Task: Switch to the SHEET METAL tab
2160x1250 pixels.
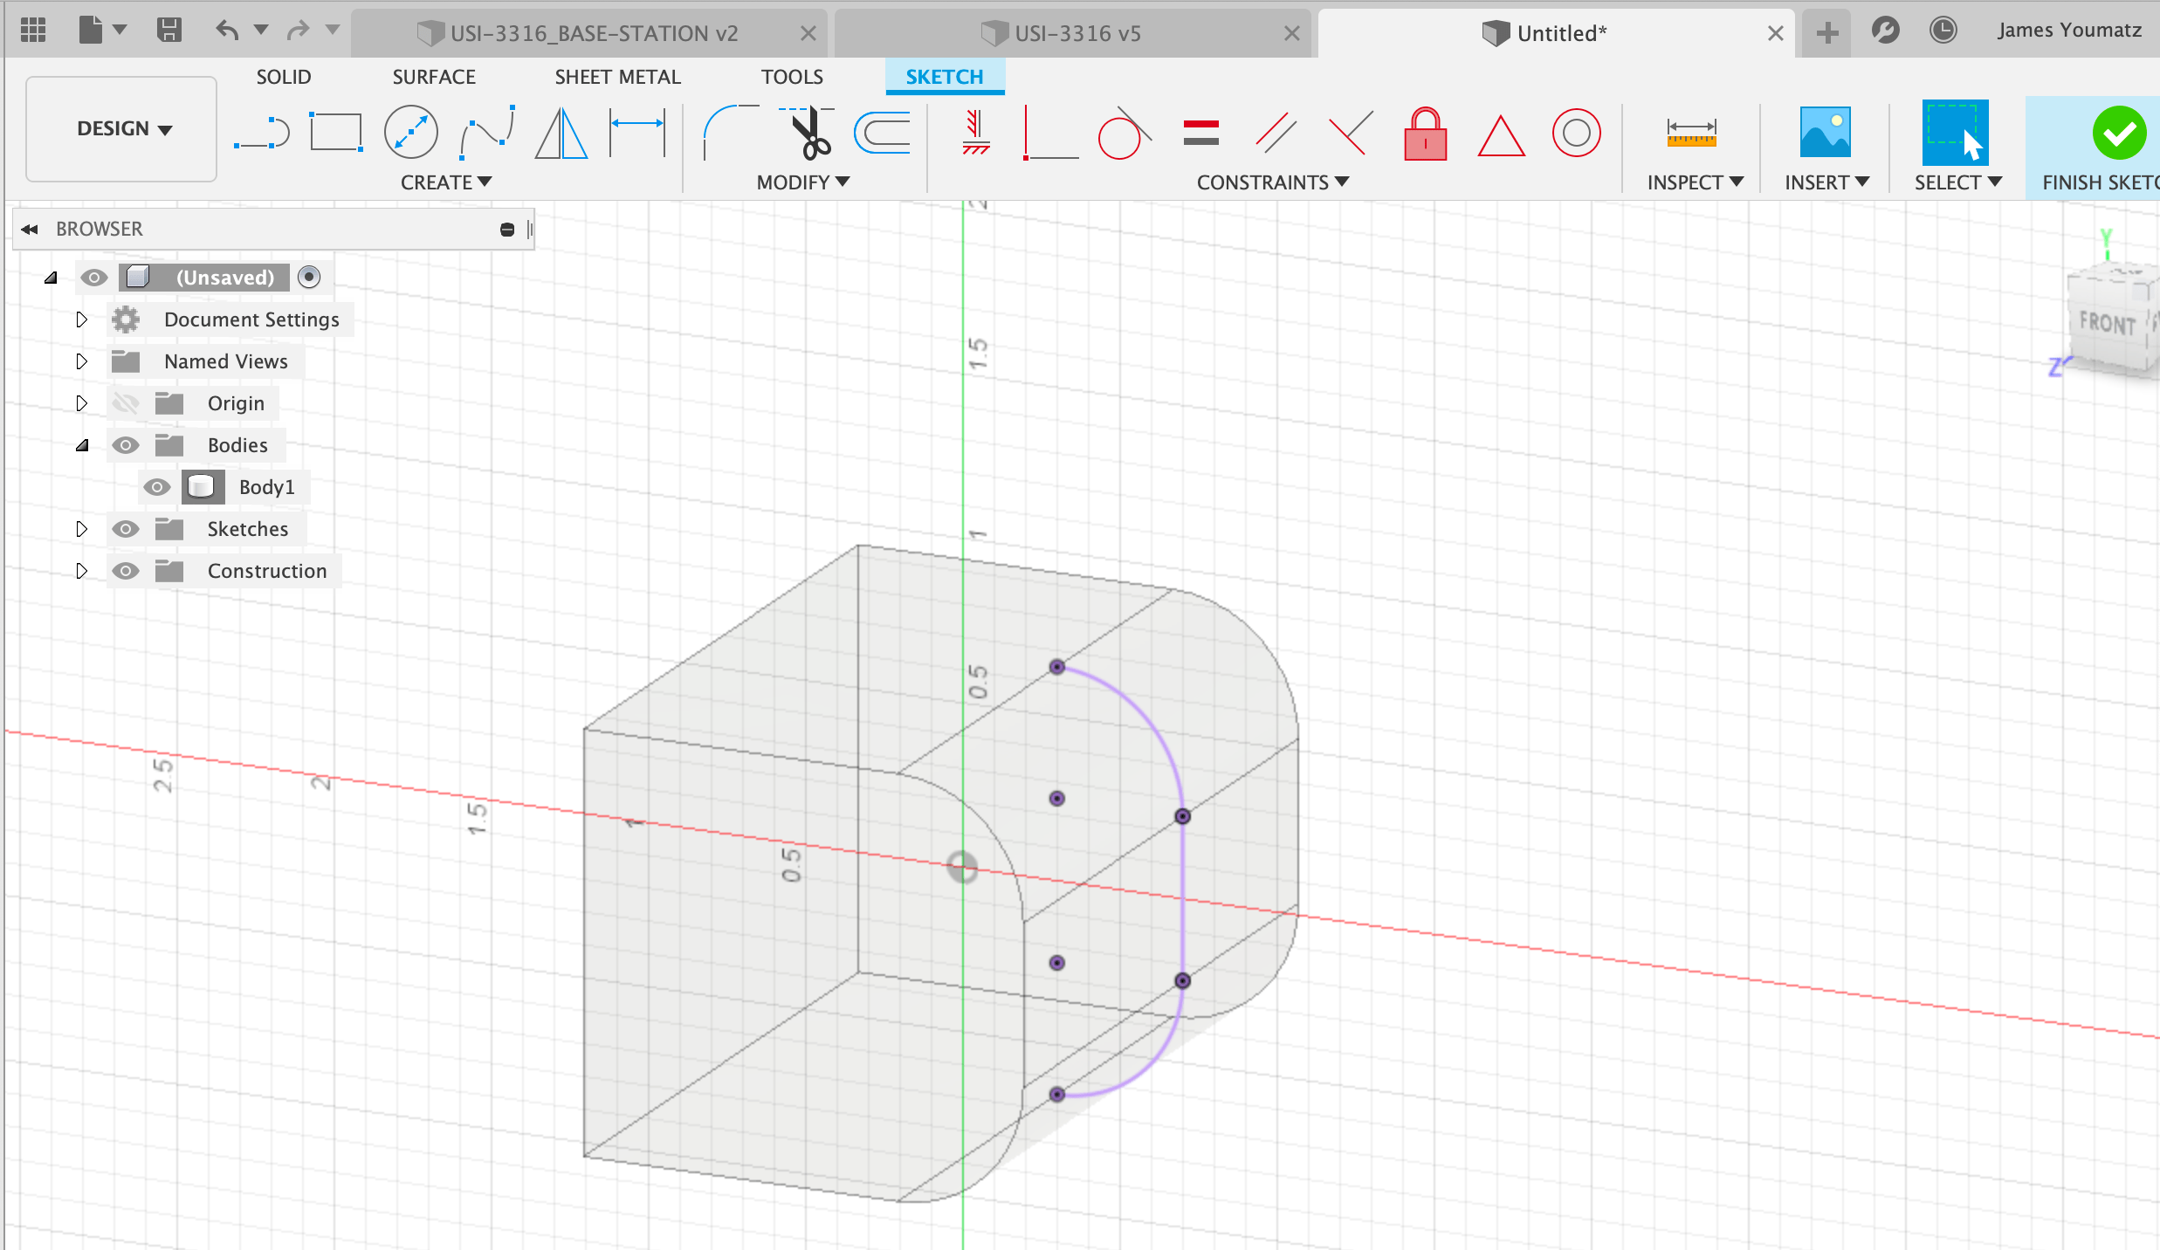Action: pos(617,76)
